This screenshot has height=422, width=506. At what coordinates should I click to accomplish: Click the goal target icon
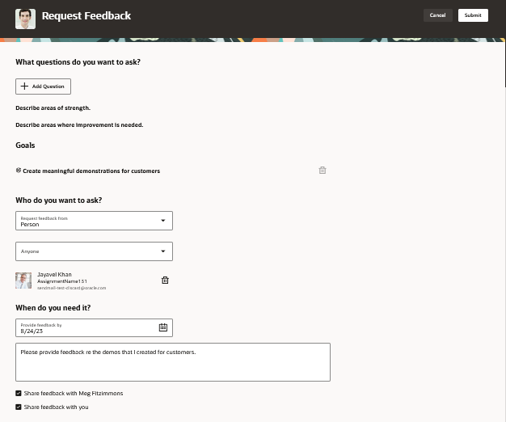pos(19,171)
